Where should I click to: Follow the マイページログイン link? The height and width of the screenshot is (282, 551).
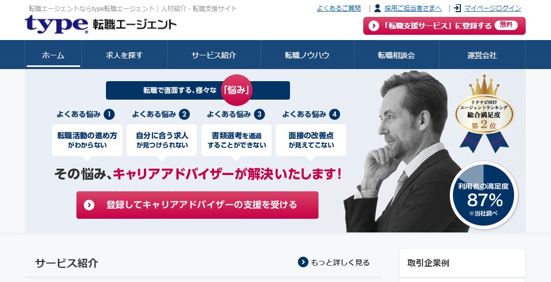[492, 8]
